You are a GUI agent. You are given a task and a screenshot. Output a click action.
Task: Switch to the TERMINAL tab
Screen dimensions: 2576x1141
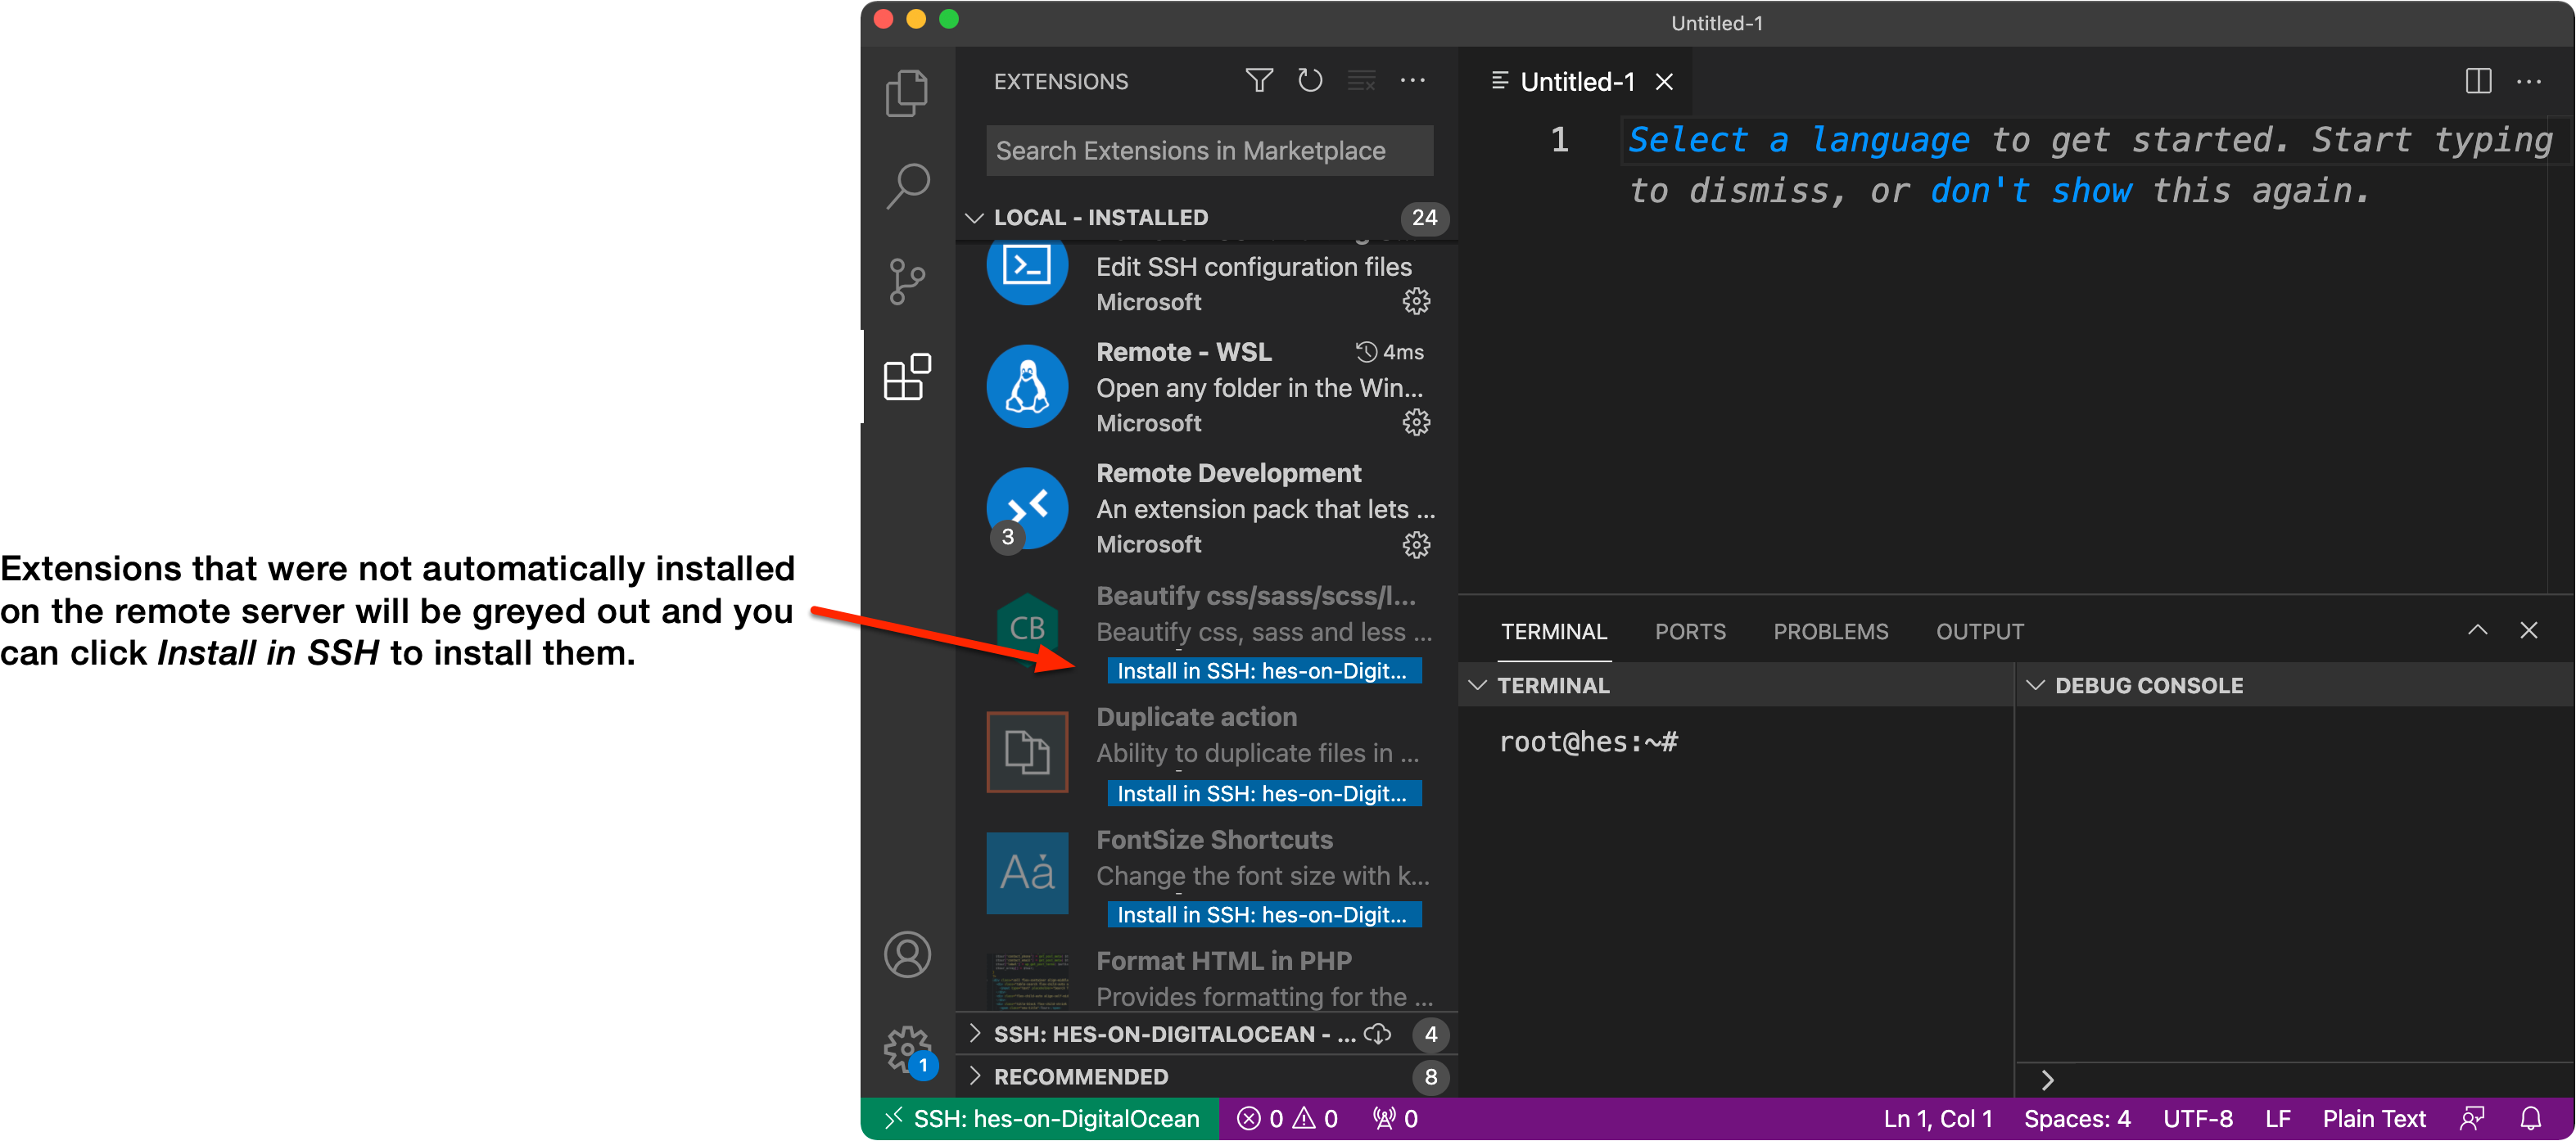(x=1553, y=631)
